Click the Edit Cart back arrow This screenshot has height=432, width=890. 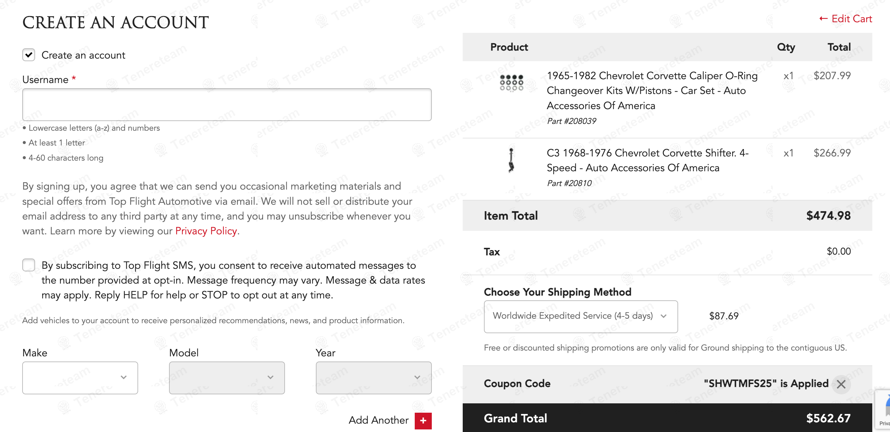pyautogui.click(x=823, y=19)
